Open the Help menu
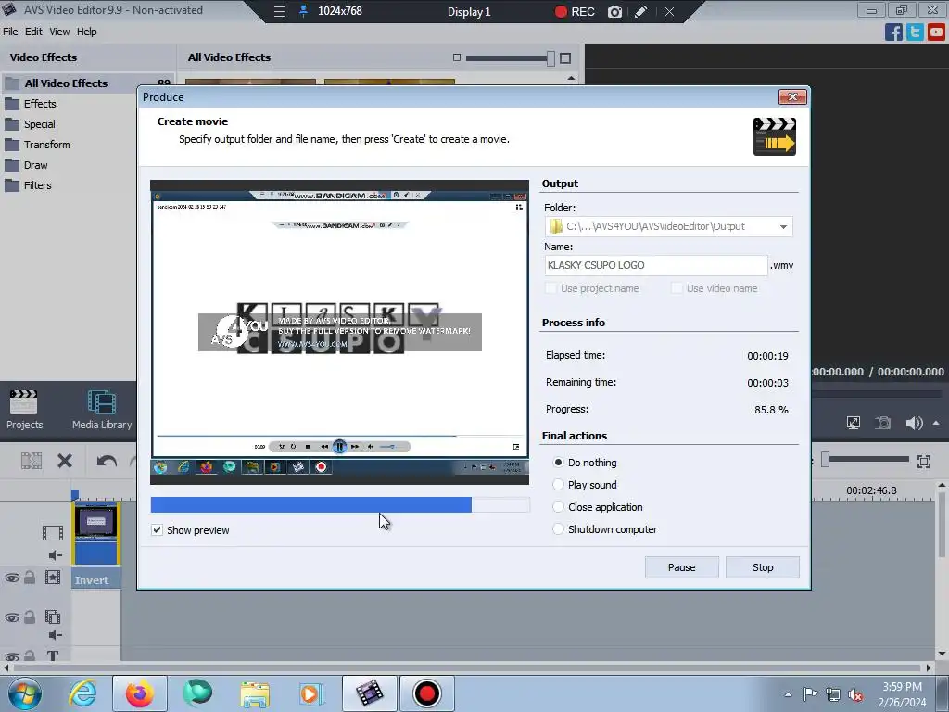 [x=86, y=32]
